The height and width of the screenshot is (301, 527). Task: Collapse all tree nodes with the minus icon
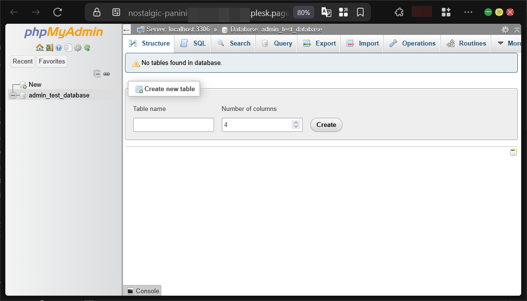[97, 73]
